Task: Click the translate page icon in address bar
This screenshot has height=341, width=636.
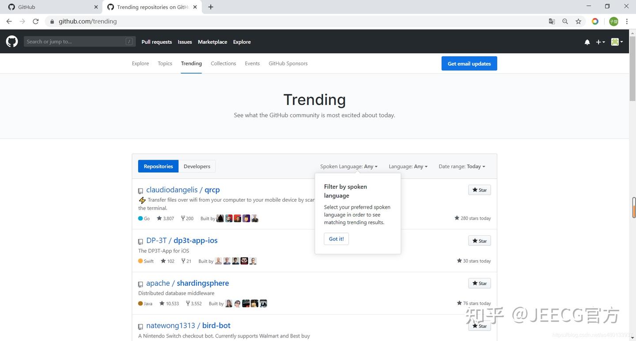Action: tap(552, 21)
